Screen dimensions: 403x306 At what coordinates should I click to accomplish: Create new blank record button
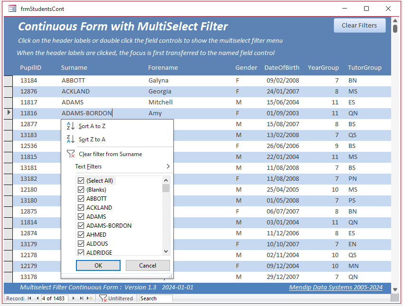[x=89, y=298]
